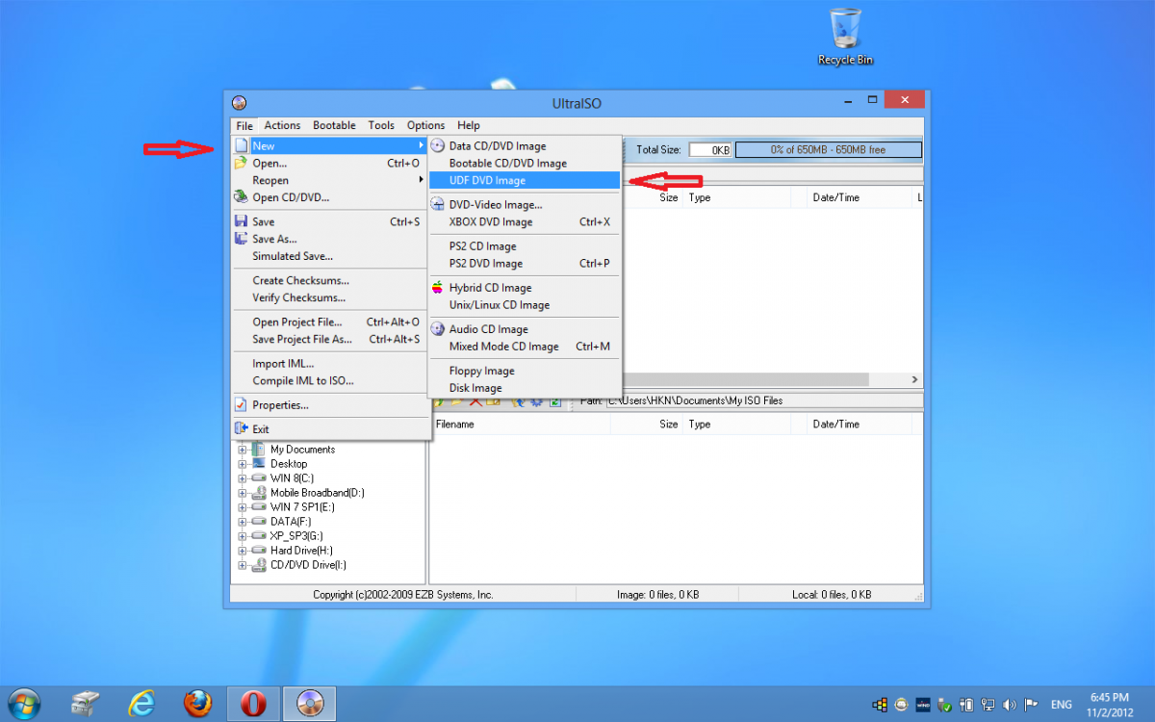
Task: Choose Audio CD Image entry
Action: [x=525, y=329]
